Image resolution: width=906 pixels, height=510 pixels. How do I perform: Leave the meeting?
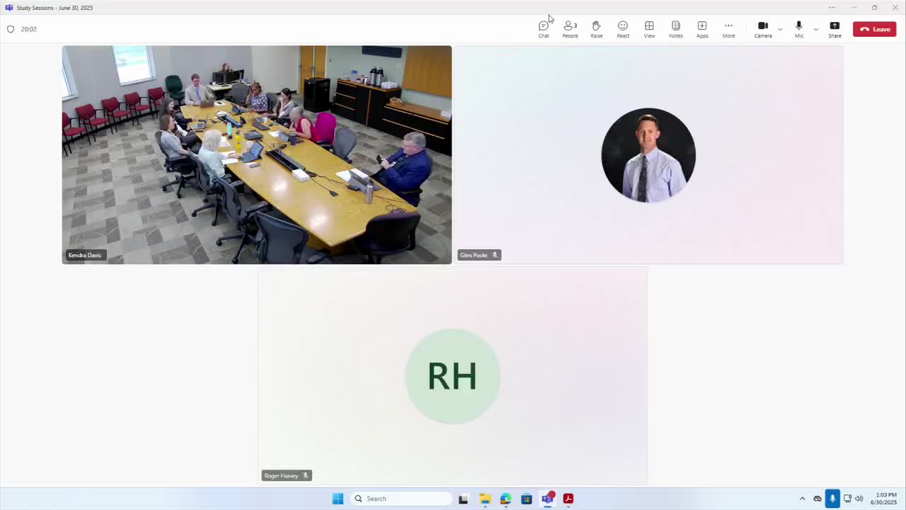click(x=875, y=29)
